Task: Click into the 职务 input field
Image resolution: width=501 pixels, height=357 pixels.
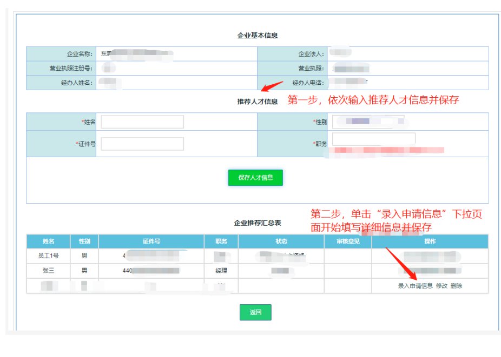Action: [x=374, y=139]
